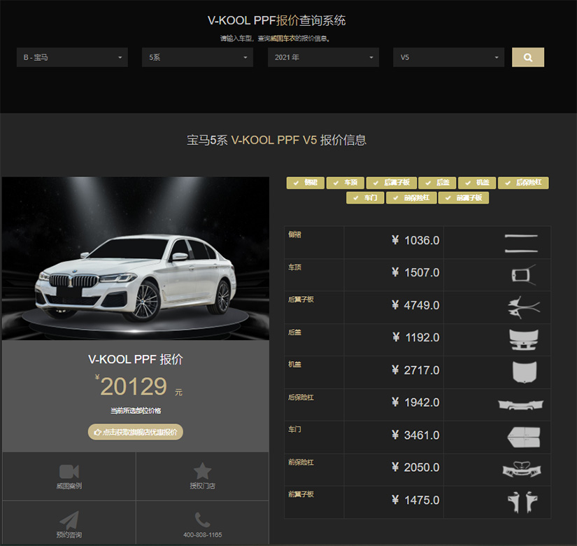577x546 pixels.
Task: Click the trunk lid part icon
Action: pos(523,339)
